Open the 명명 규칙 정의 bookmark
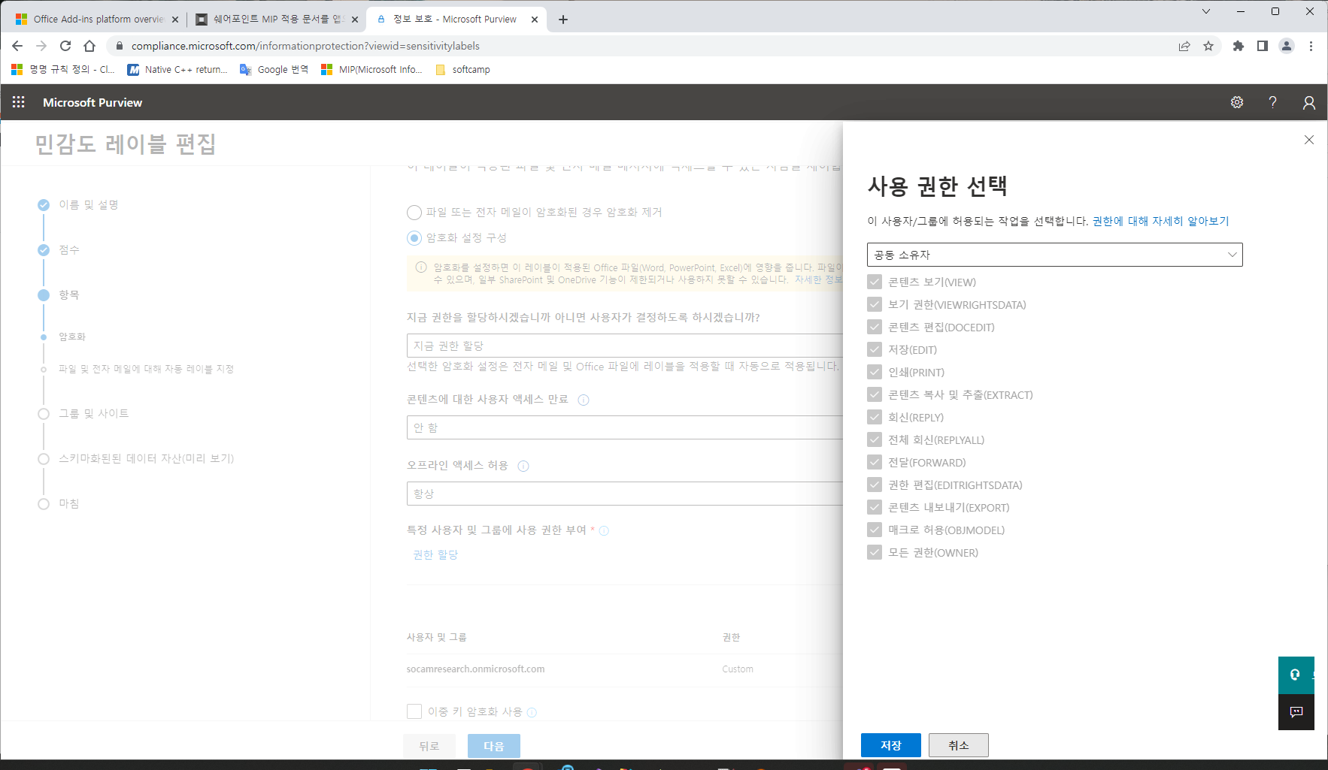 pos(63,69)
